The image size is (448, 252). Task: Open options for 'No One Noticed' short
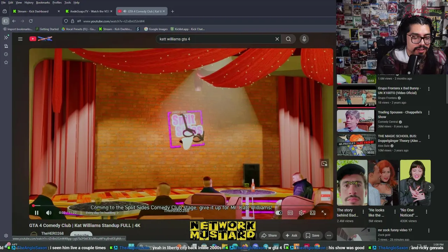pyautogui.click(x=426, y=211)
